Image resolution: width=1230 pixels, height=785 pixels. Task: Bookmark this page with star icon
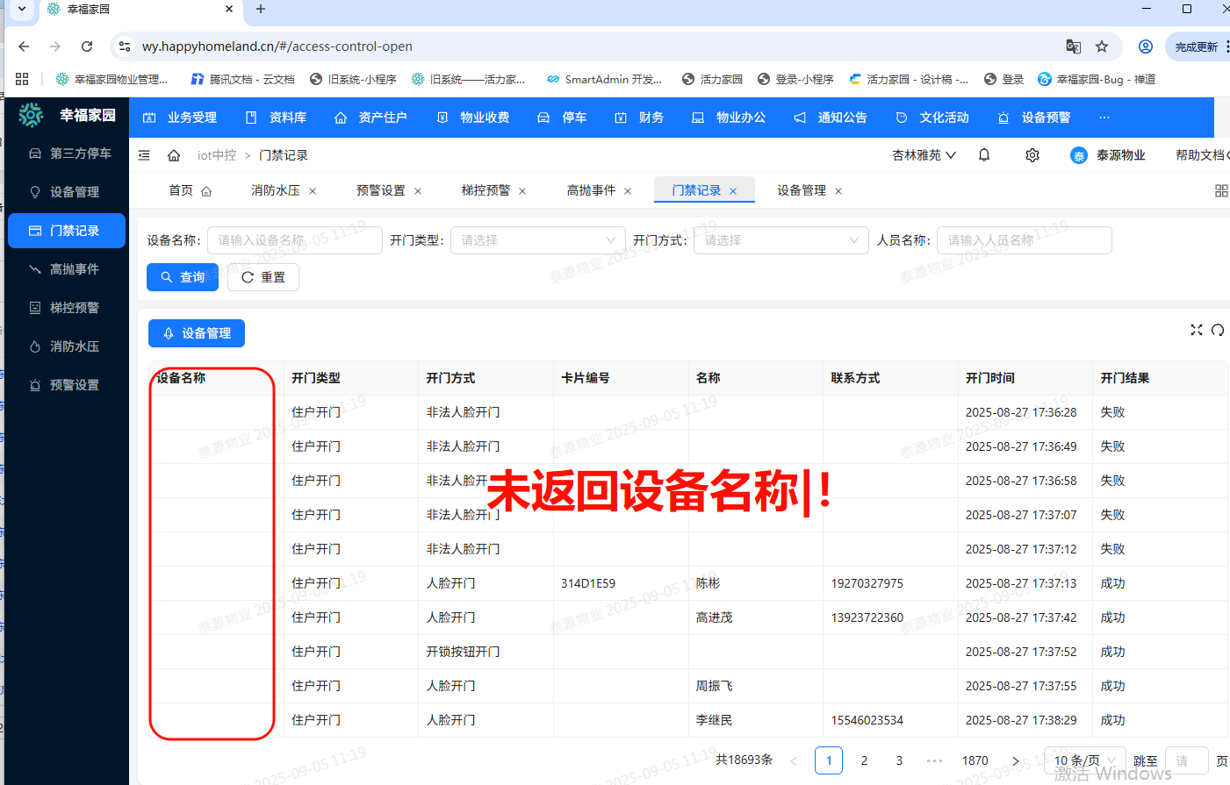pos(1102,46)
